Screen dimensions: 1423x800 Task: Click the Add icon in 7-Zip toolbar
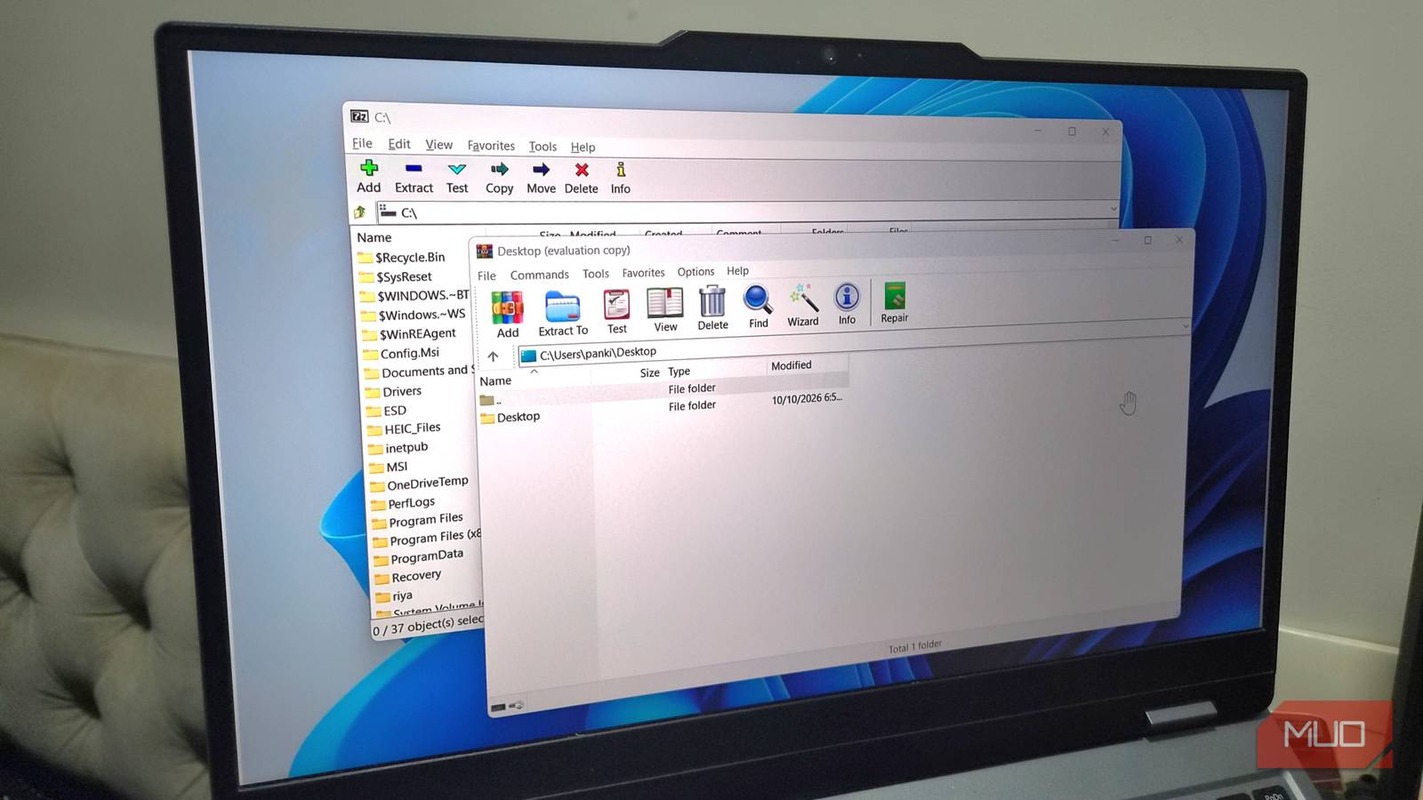pos(369,168)
